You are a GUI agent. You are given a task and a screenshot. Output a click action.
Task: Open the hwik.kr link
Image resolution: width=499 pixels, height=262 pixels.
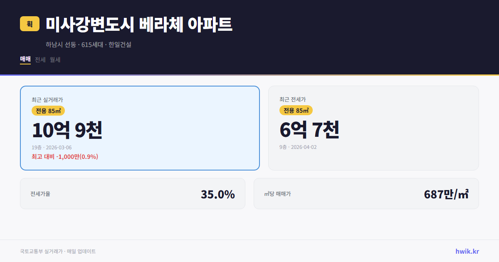467,251
